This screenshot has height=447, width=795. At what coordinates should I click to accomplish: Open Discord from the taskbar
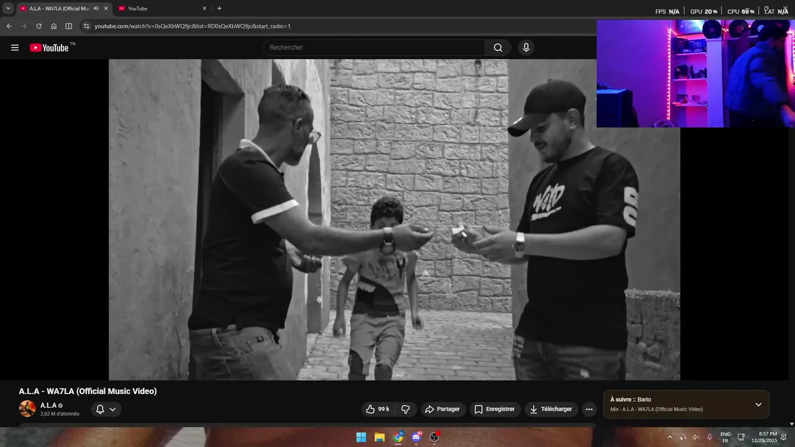click(x=416, y=437)
